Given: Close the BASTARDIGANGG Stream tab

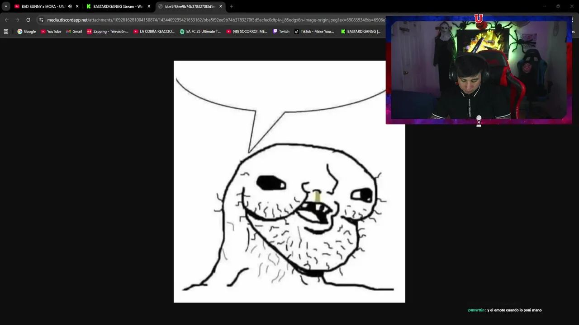Looking at the screenshot, I should (149, 6).
